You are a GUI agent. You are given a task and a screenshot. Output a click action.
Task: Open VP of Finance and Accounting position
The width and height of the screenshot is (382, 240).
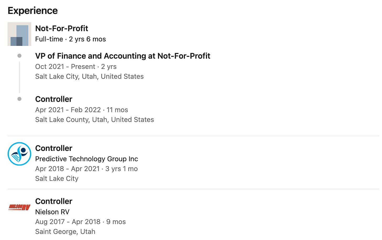(123, 56)
